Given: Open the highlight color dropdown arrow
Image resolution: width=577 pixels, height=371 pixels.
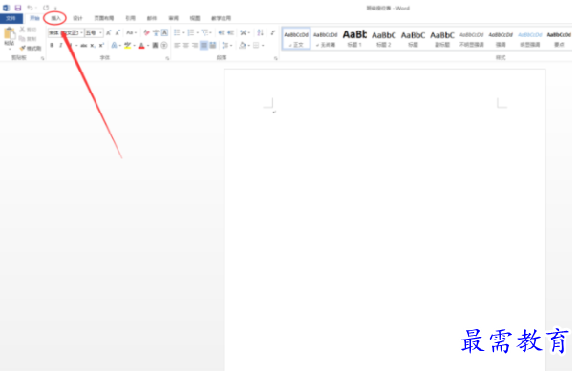Looking at the screenshot, I should [x=135, y=46].
